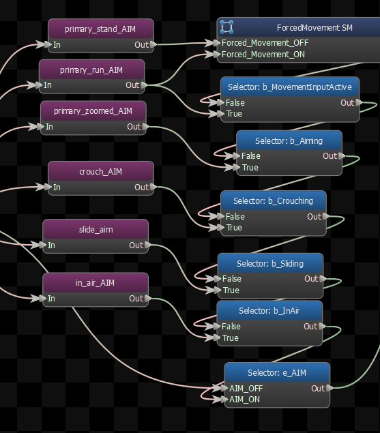Click the True pin of b_MovementInputActive selector
Image resolution: width=380 pixels, height=433 pixels.
click(221, 113)
